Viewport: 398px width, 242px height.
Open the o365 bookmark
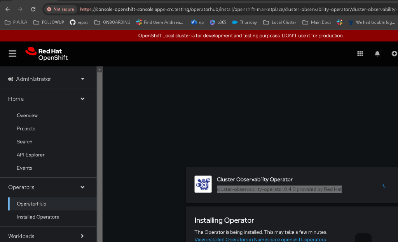[x=218, y=22]
